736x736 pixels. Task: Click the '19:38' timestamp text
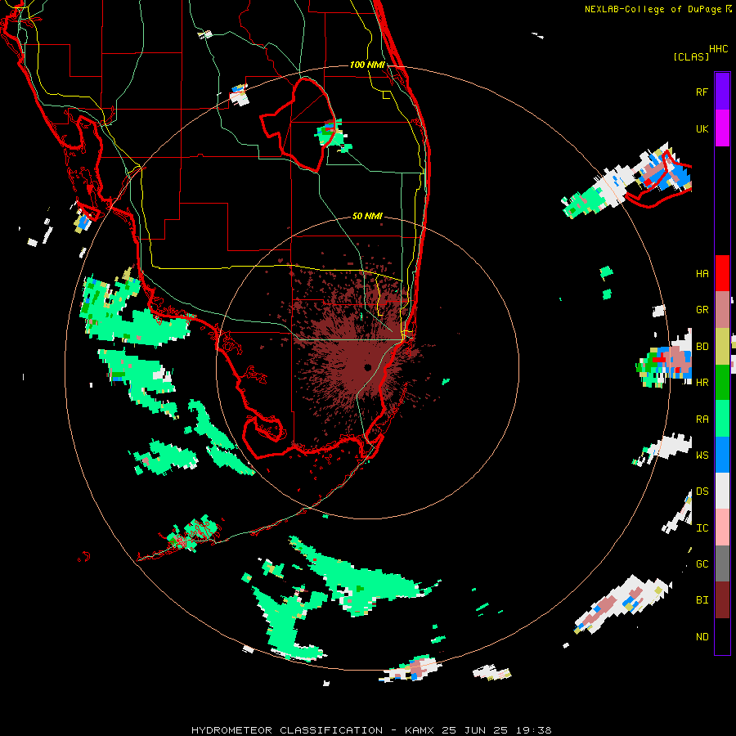coord(533,730)
